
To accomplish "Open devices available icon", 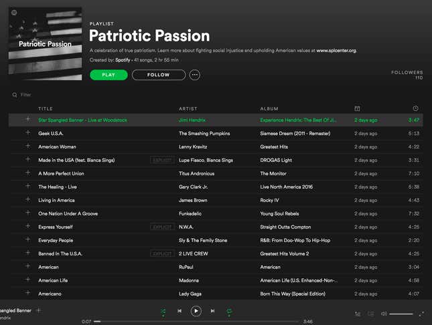I will coord(371,314).
